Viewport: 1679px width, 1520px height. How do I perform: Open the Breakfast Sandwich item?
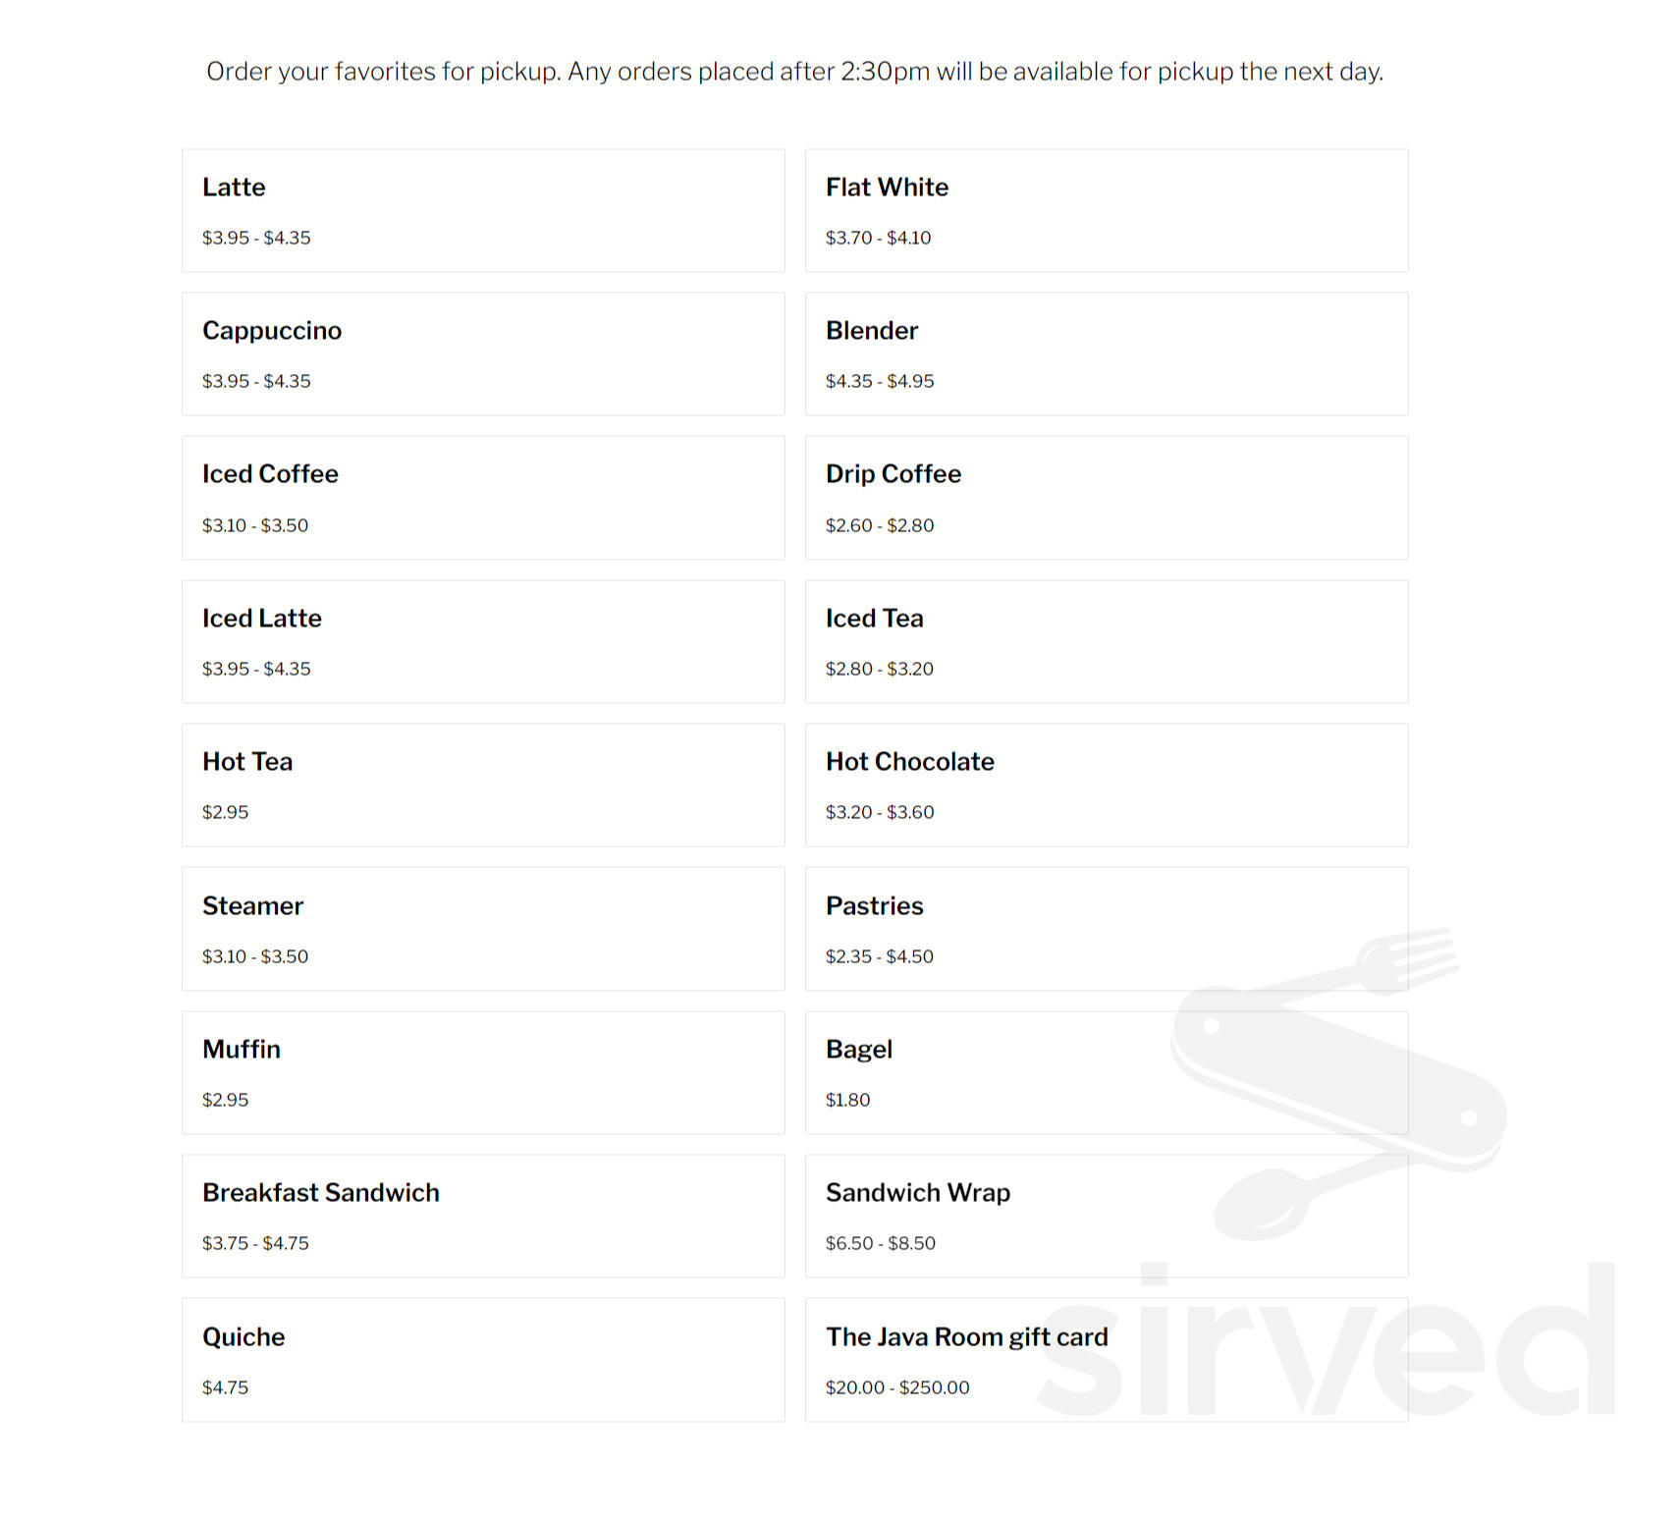[483, 1217]
